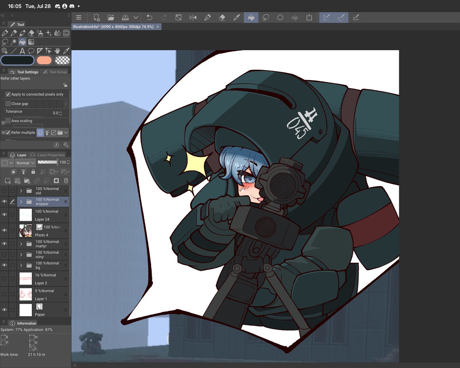
Task: Click the layer opacity slider
Action: tap(48, 163)
